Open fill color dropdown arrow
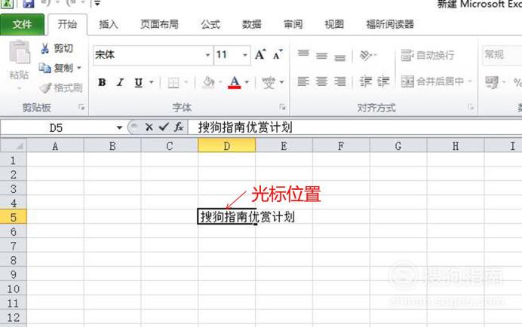Viewport: 522px width, 327px height. click(x=220, y=82)
